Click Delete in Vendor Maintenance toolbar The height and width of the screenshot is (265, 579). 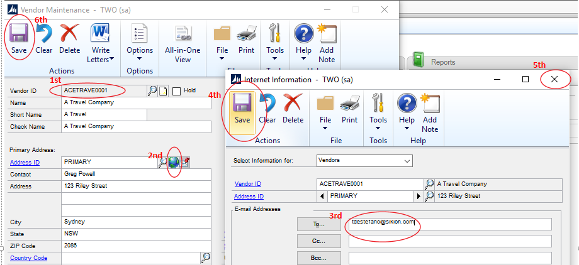[x=69, y=38]
